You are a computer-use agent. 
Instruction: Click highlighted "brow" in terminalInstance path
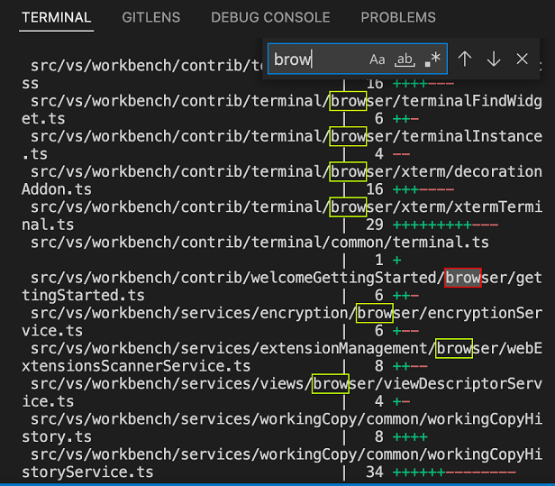348,136
